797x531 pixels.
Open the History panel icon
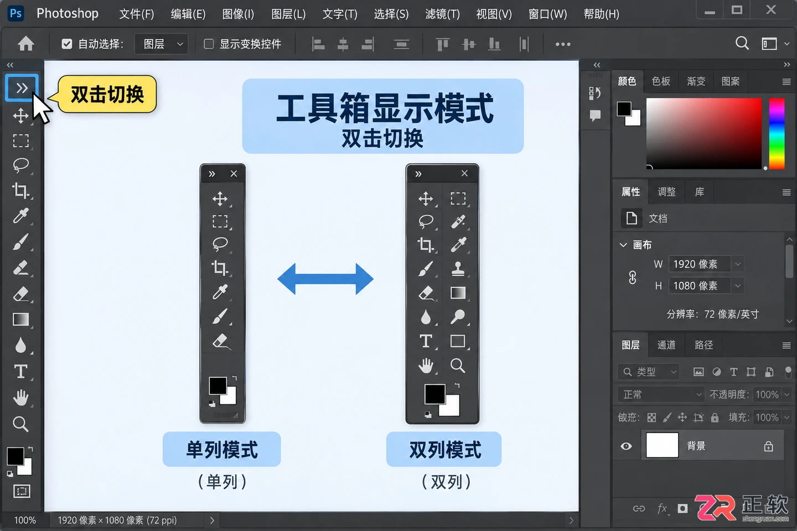pos(595,93)
